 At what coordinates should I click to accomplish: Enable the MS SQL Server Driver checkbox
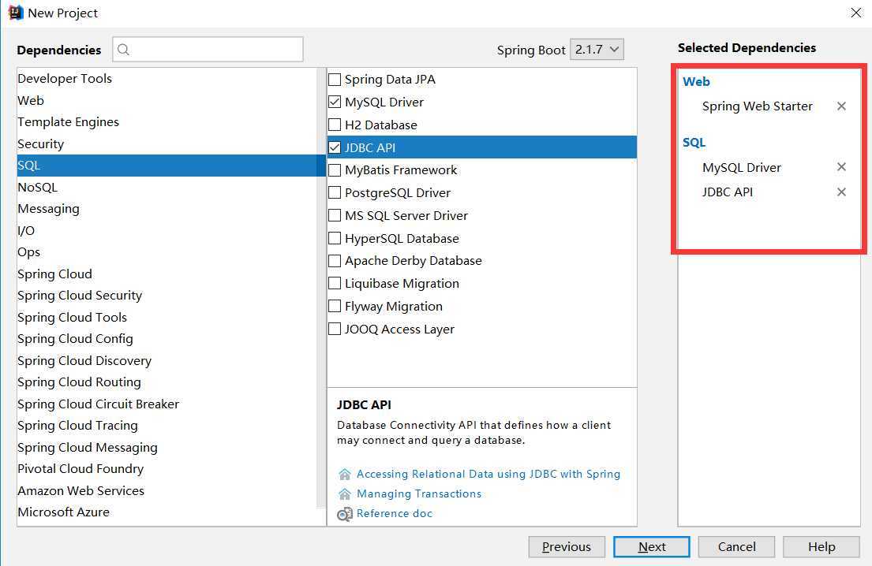click(335, 215)
